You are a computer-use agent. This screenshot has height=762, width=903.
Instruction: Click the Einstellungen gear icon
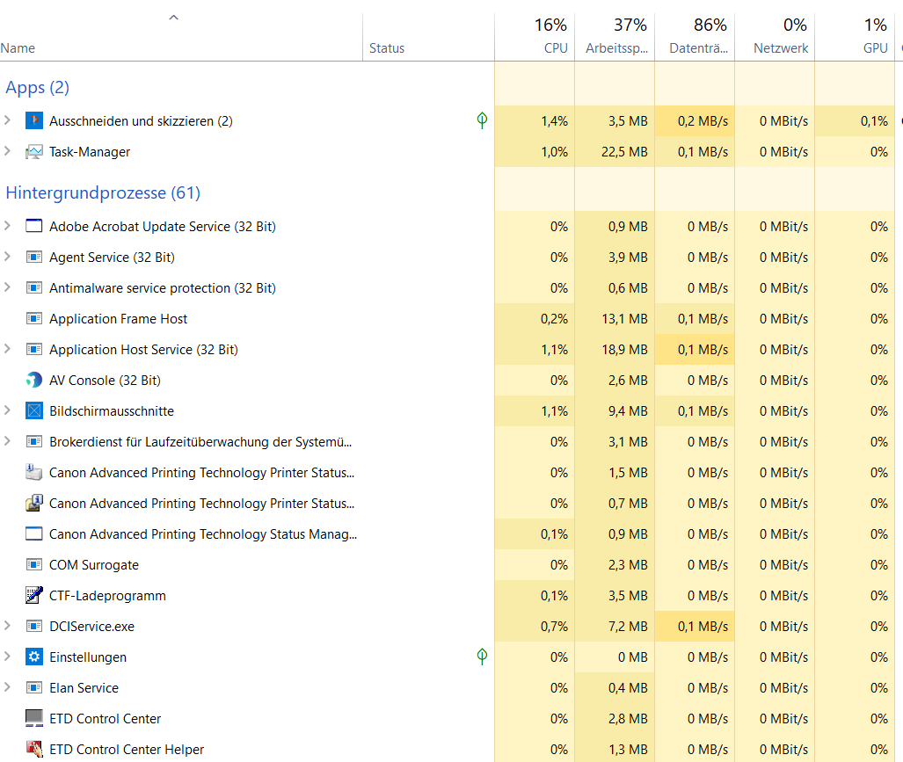point(34,657)
